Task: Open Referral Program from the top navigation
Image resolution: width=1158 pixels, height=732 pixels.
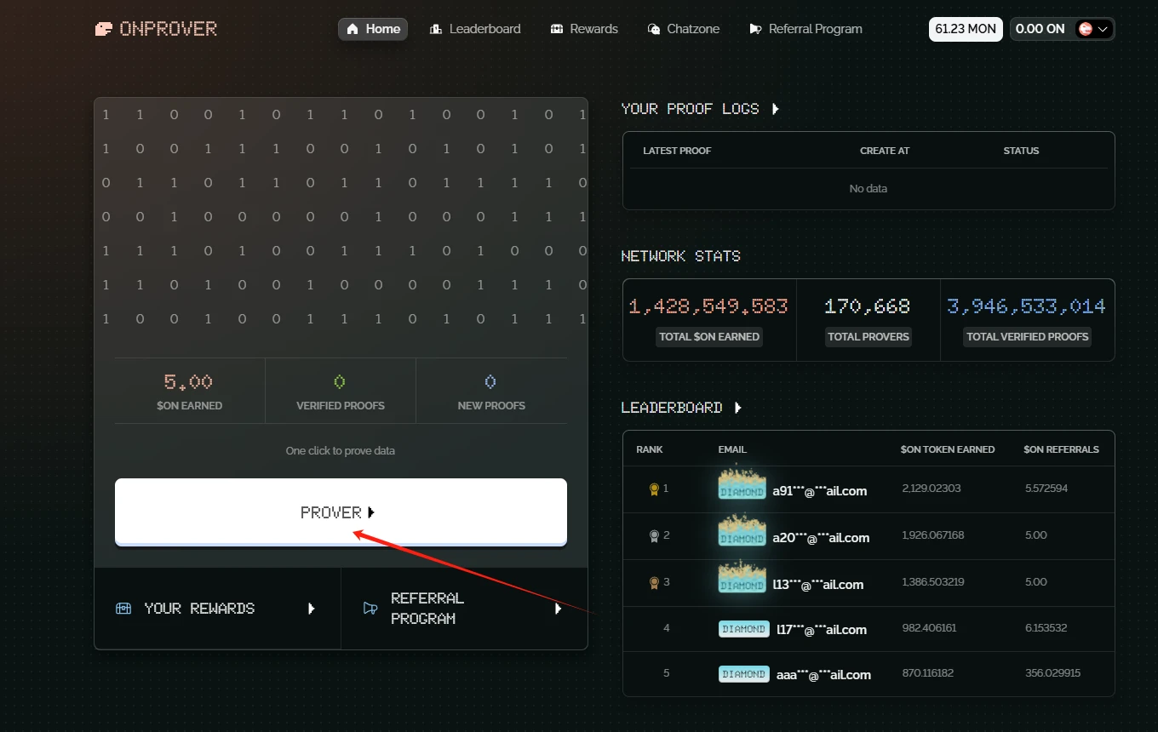Action: coord(805,29)
